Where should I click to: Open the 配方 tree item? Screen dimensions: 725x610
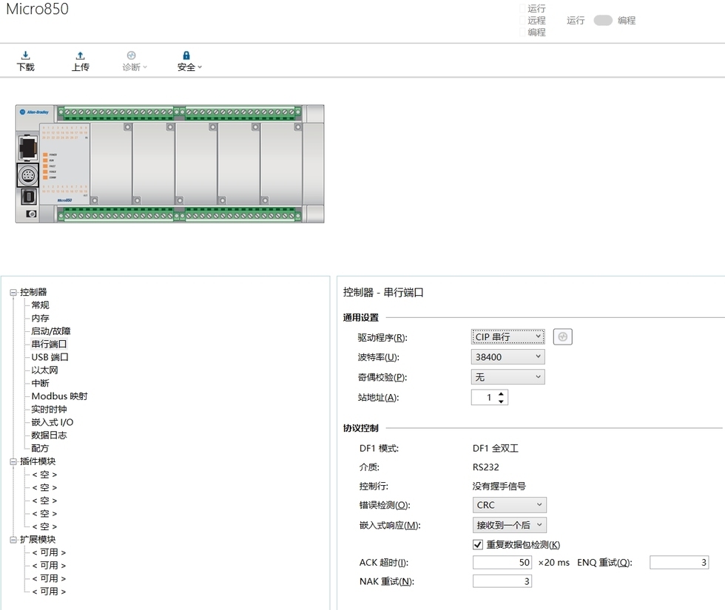pyautogui.click(x=40, y=448)
